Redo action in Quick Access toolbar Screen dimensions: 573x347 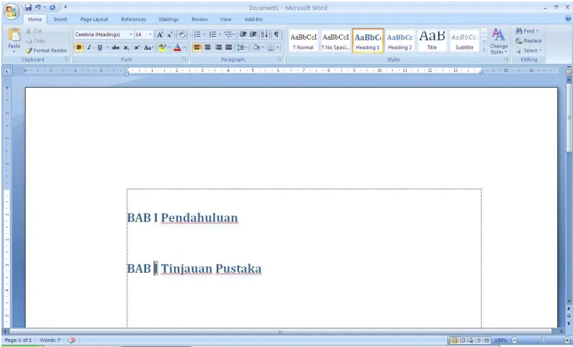click(x=53, y=7)
